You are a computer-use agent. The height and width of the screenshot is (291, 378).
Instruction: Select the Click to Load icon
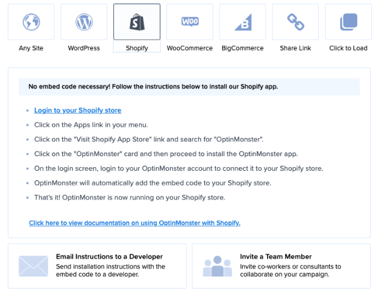tap(348, 22)
